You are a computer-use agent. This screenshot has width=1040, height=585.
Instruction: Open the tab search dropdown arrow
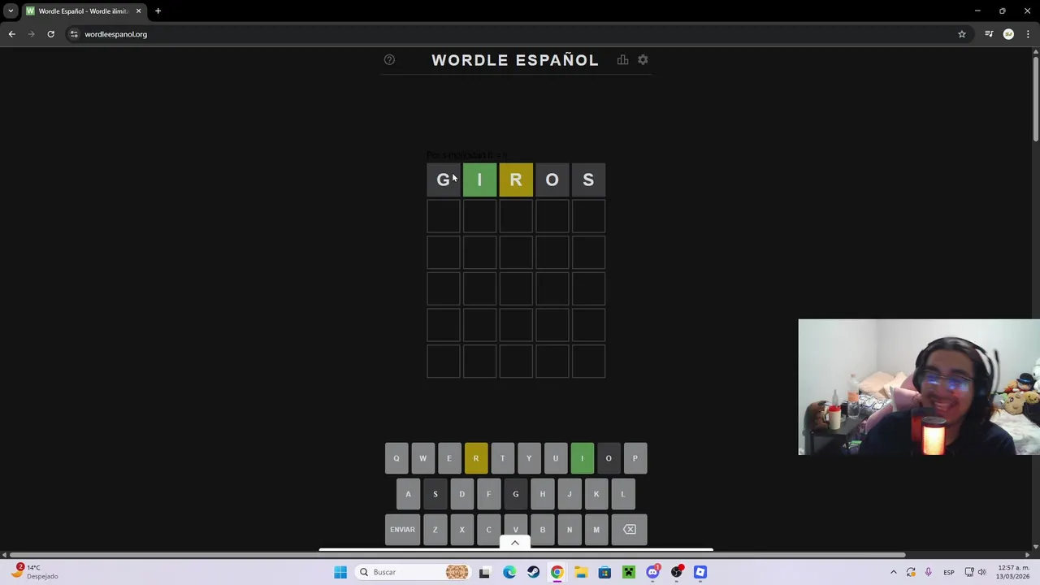tap(11, 11)
